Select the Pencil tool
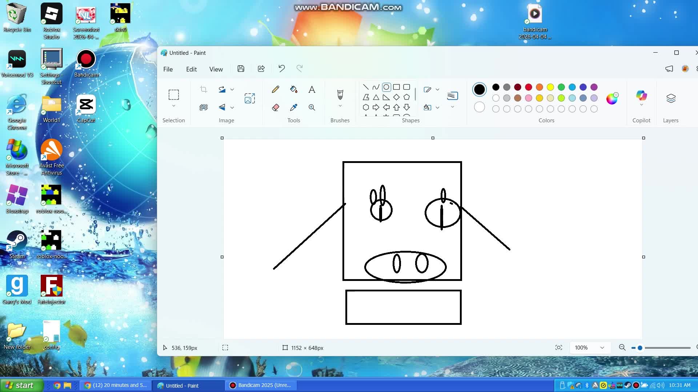Viewport: 698px width, 392px height. point(276,89)
